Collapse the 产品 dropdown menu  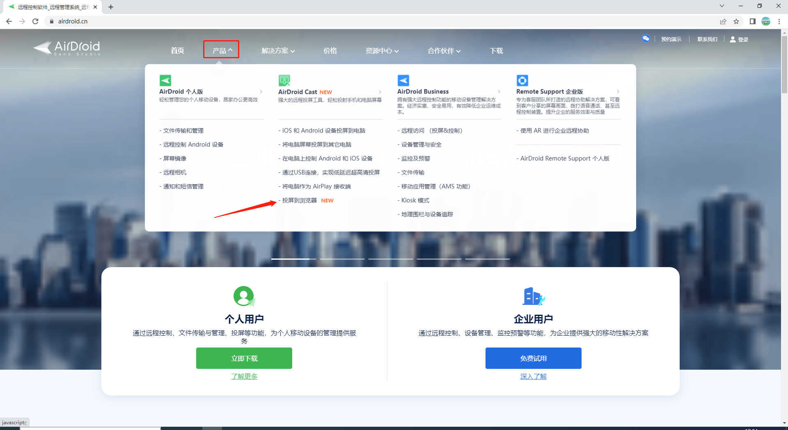pos(222,50)
